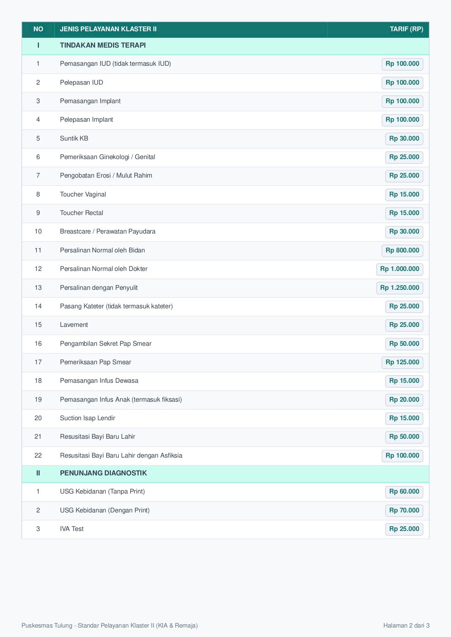The width and height of the screenshot is (451, 637).
Task: Click the Rp 70.000 USG tariff badge
Action: [x=404, y=510]
